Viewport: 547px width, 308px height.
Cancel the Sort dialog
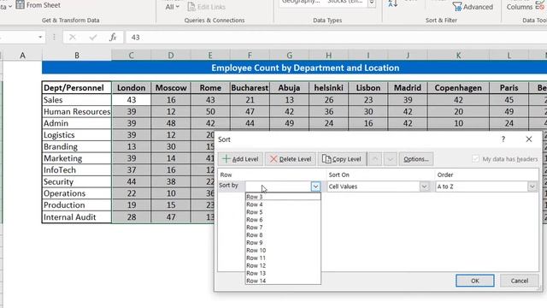(x=519, y=281)
